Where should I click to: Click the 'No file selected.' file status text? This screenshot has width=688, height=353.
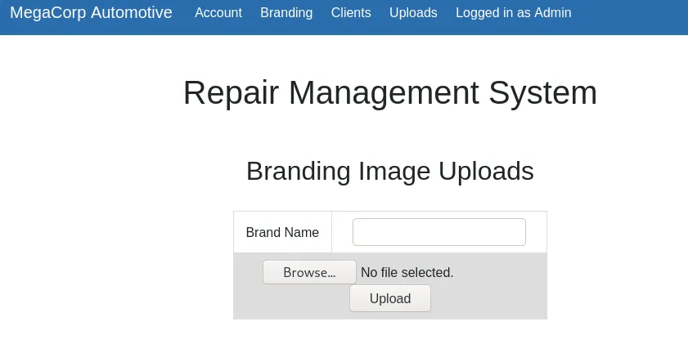pyautogui.click(x=407, y=272)
